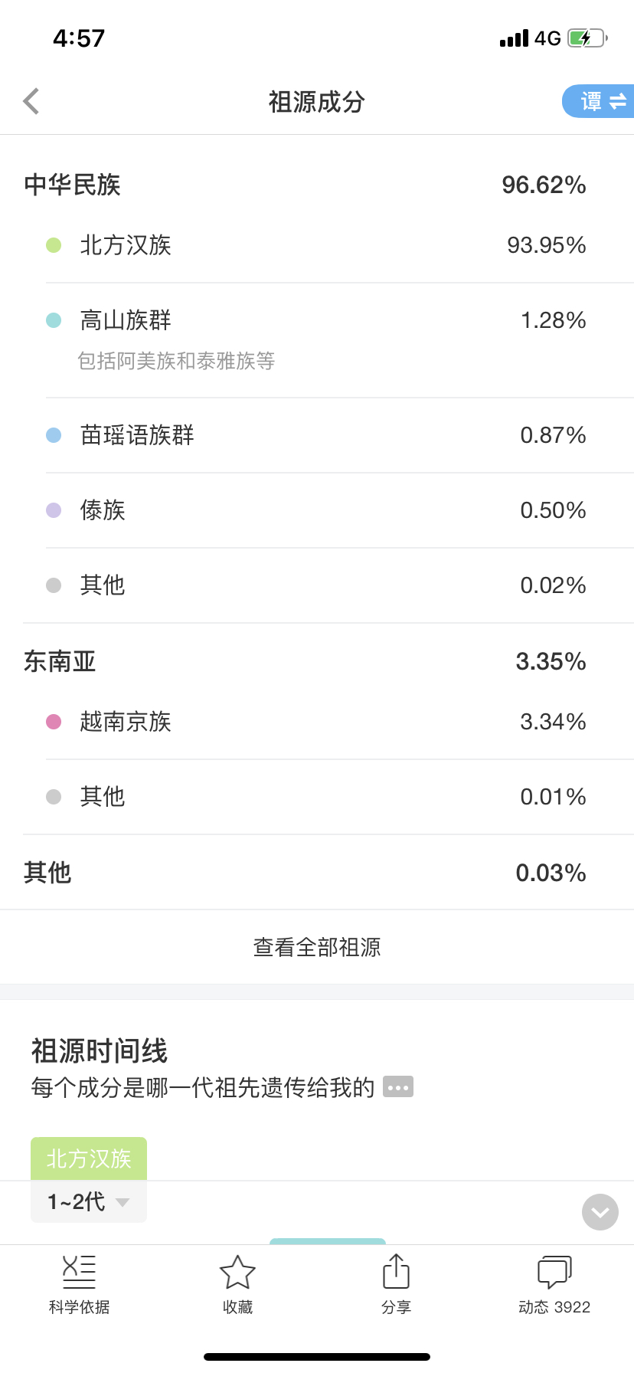The width and height of the screenshot is (634, 1373).
Task: Select the 傣族 0.50% row
Action: [x=317, y=510]
